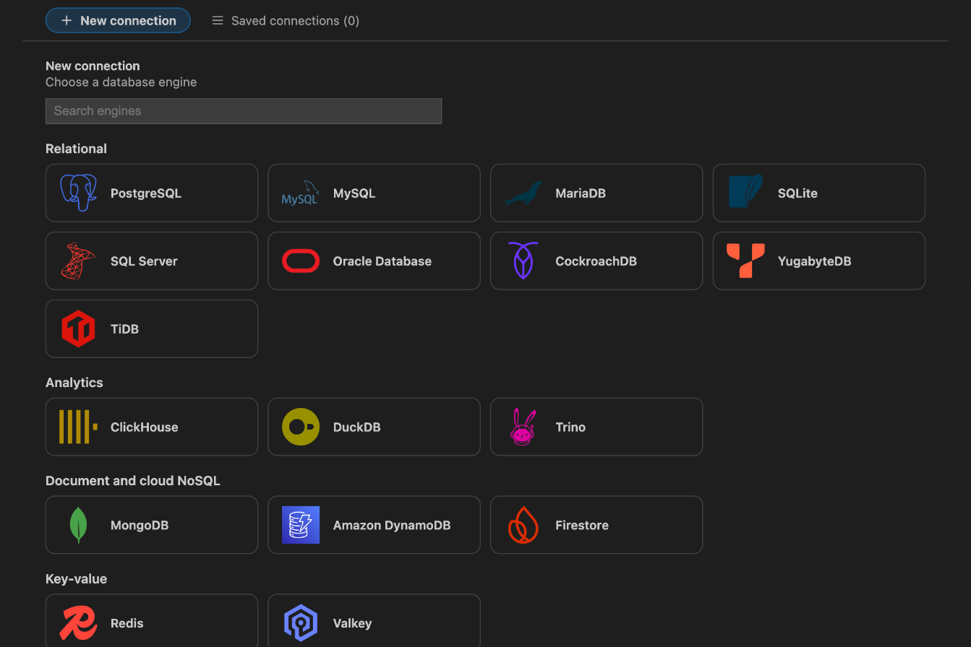Viewport: 971px width, 647px height.
Task: Choose the MongoDB label
Action: 140,526
